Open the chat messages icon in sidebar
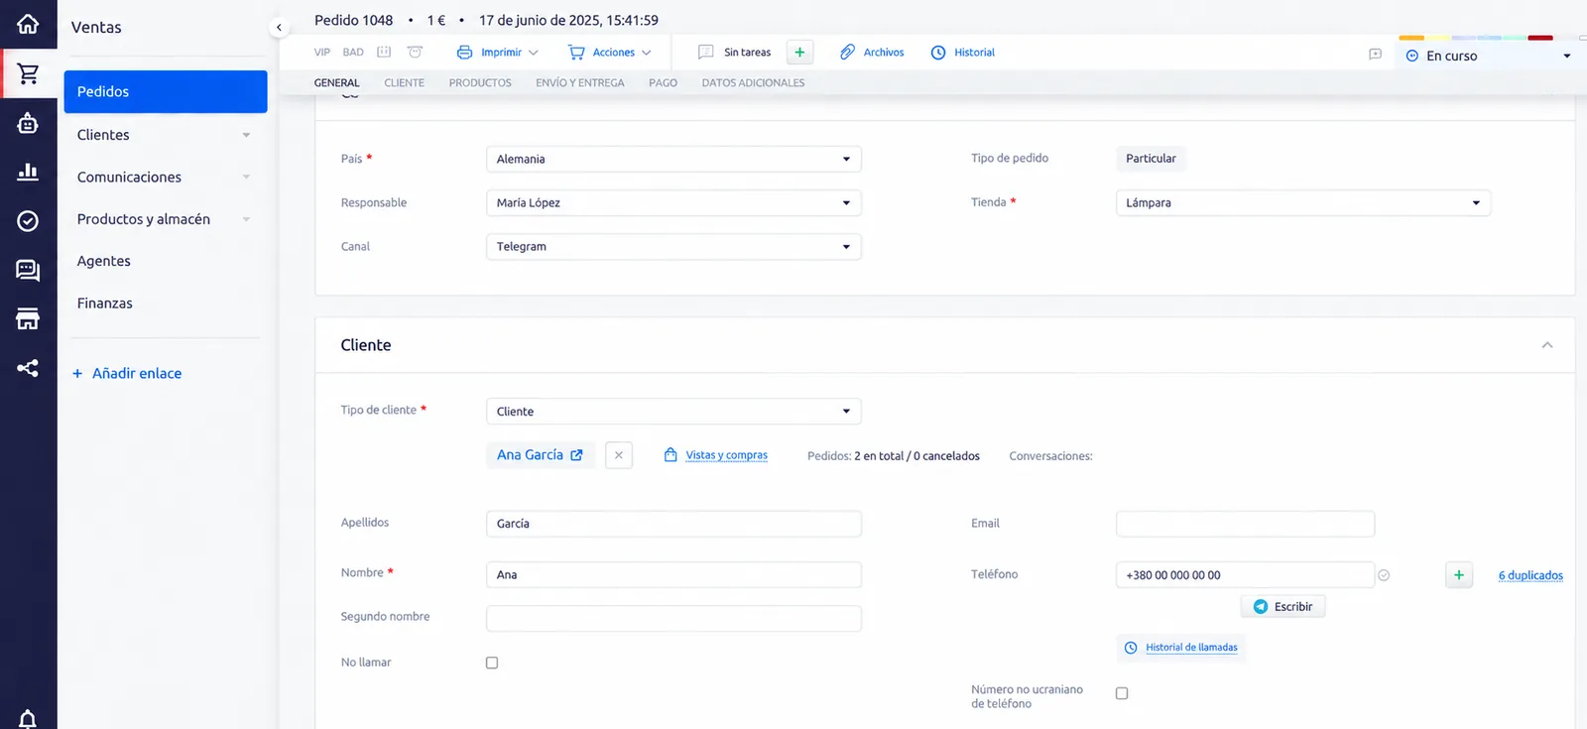The height and width of the screenshot is (729, 1587). pos(28,270)
